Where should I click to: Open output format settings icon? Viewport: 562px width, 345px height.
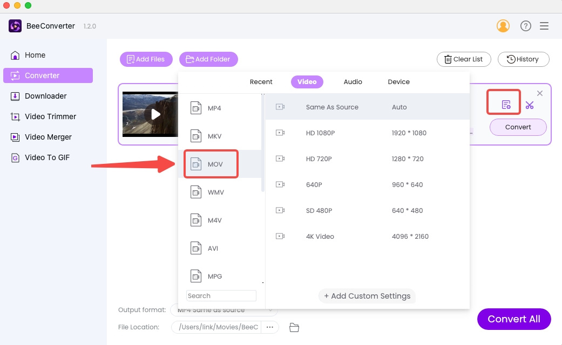506,105
